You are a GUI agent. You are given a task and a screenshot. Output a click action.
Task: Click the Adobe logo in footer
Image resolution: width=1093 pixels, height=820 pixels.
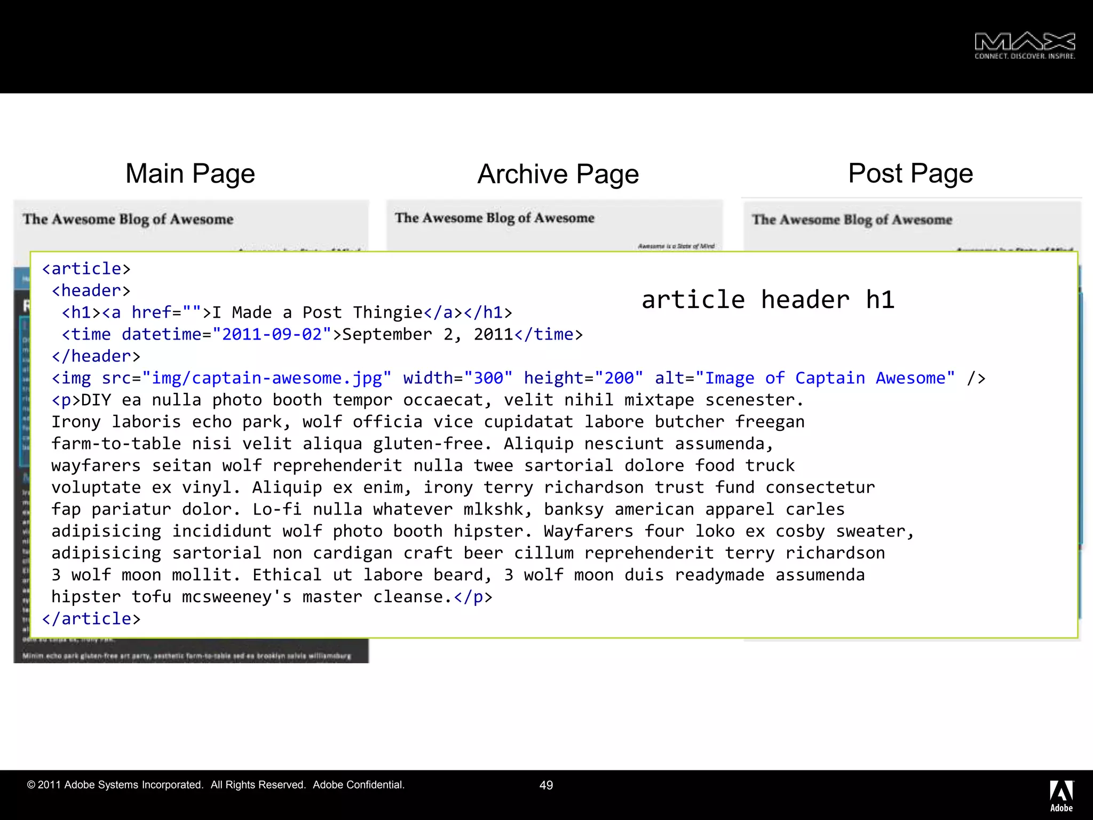(1061, 795)
